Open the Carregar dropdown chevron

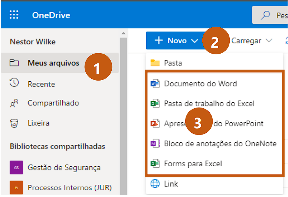tap(269, 40)
